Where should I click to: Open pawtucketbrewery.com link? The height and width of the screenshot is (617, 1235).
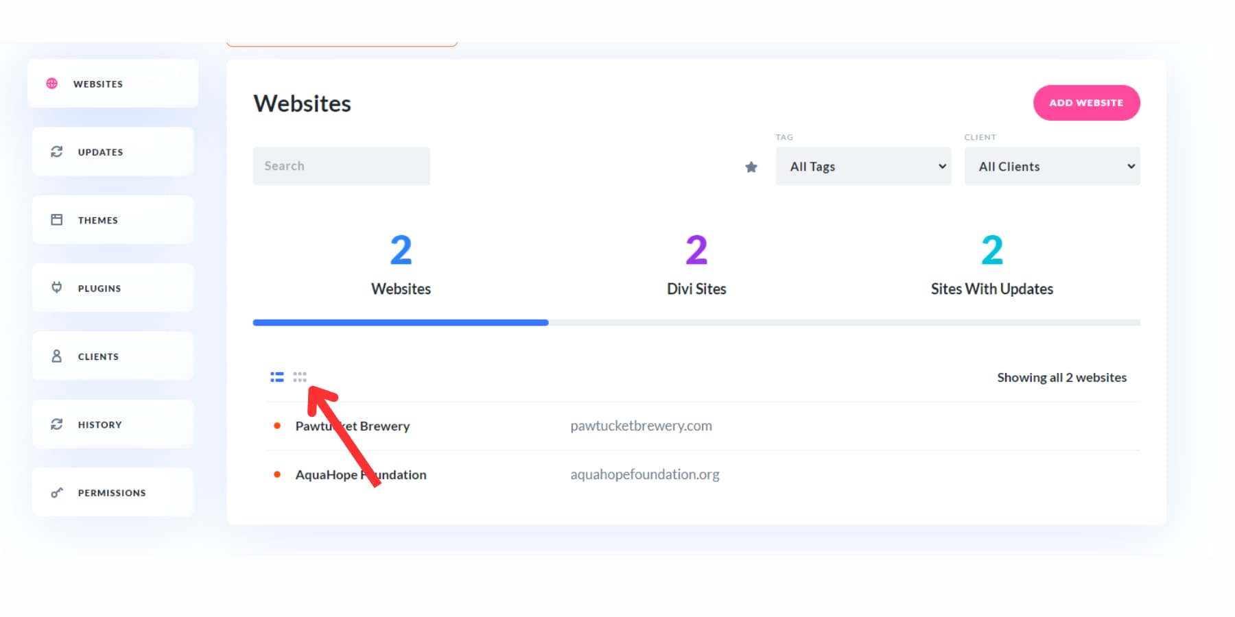(x=641, y=425)
